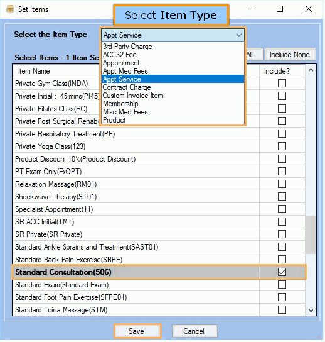Image resolution: width=325 pixels, height=342 pixels.
Task: Click the Include None button
Action: (x=290, y=55)
